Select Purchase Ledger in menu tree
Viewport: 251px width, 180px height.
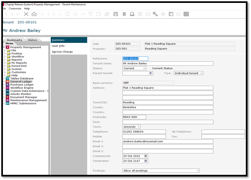(22, 85)
